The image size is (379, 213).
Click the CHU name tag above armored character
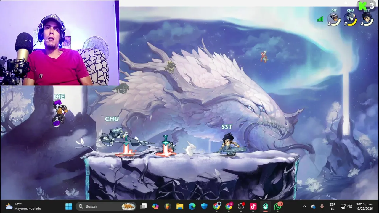pyautogui.click(x=112, y=119)
